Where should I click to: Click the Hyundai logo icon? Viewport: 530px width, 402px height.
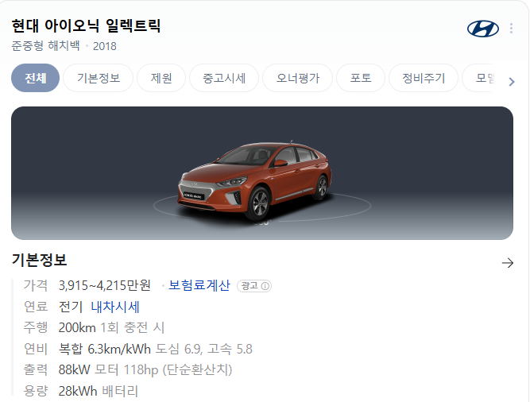(x=482, y=29)
